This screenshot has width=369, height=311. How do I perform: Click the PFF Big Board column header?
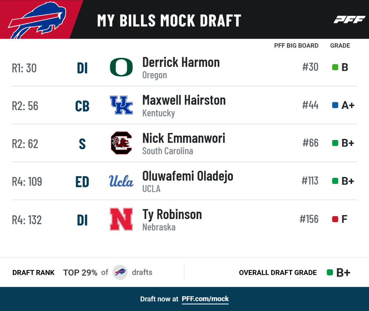pos(296,46)
